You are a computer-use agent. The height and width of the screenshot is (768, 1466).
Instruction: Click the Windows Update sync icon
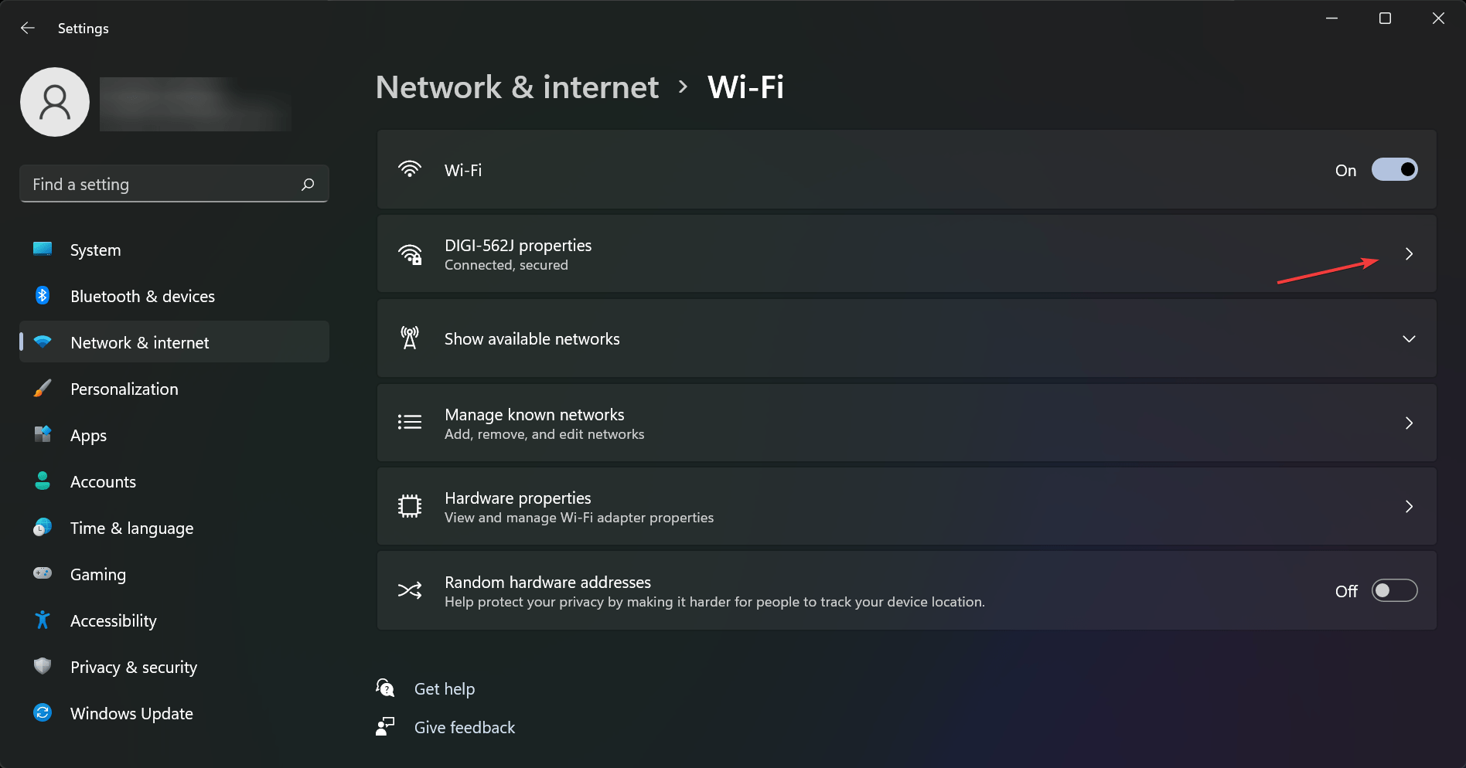(43, 712)
